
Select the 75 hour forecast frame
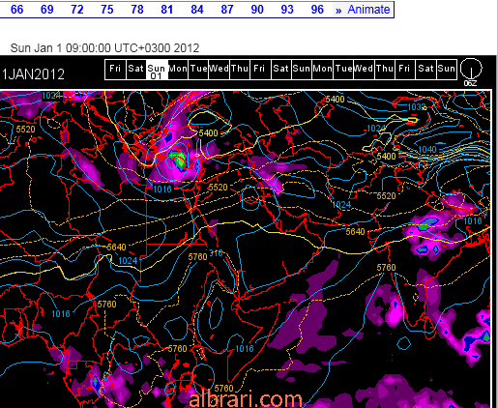(x=107, y=10)
